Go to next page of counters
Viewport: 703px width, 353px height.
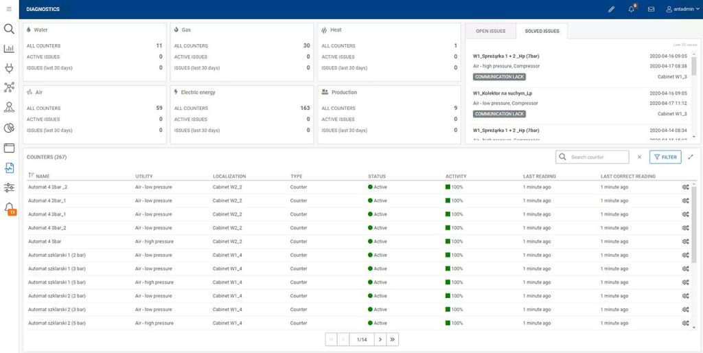tap(380, 339)
